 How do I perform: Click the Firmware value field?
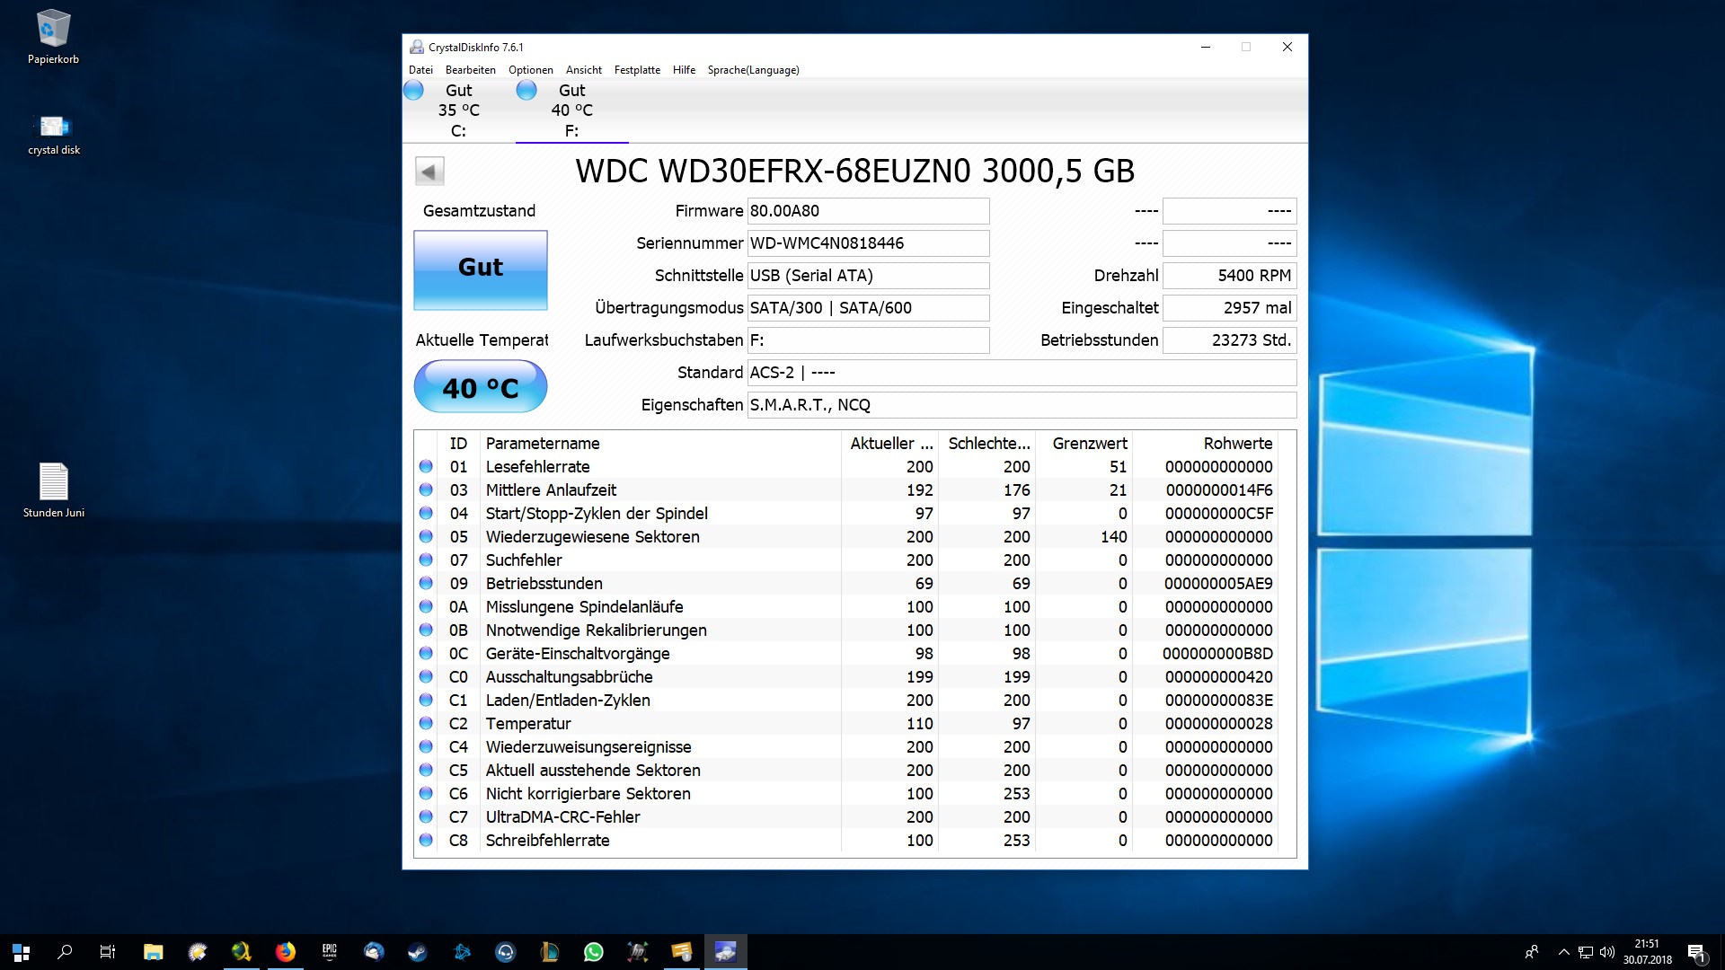point(868,211)
